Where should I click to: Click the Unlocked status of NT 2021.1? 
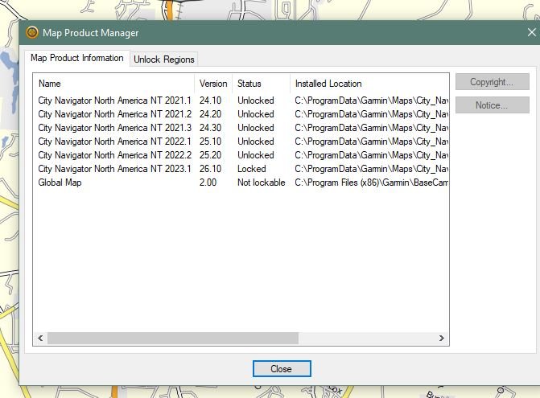[x=256, y=101]
